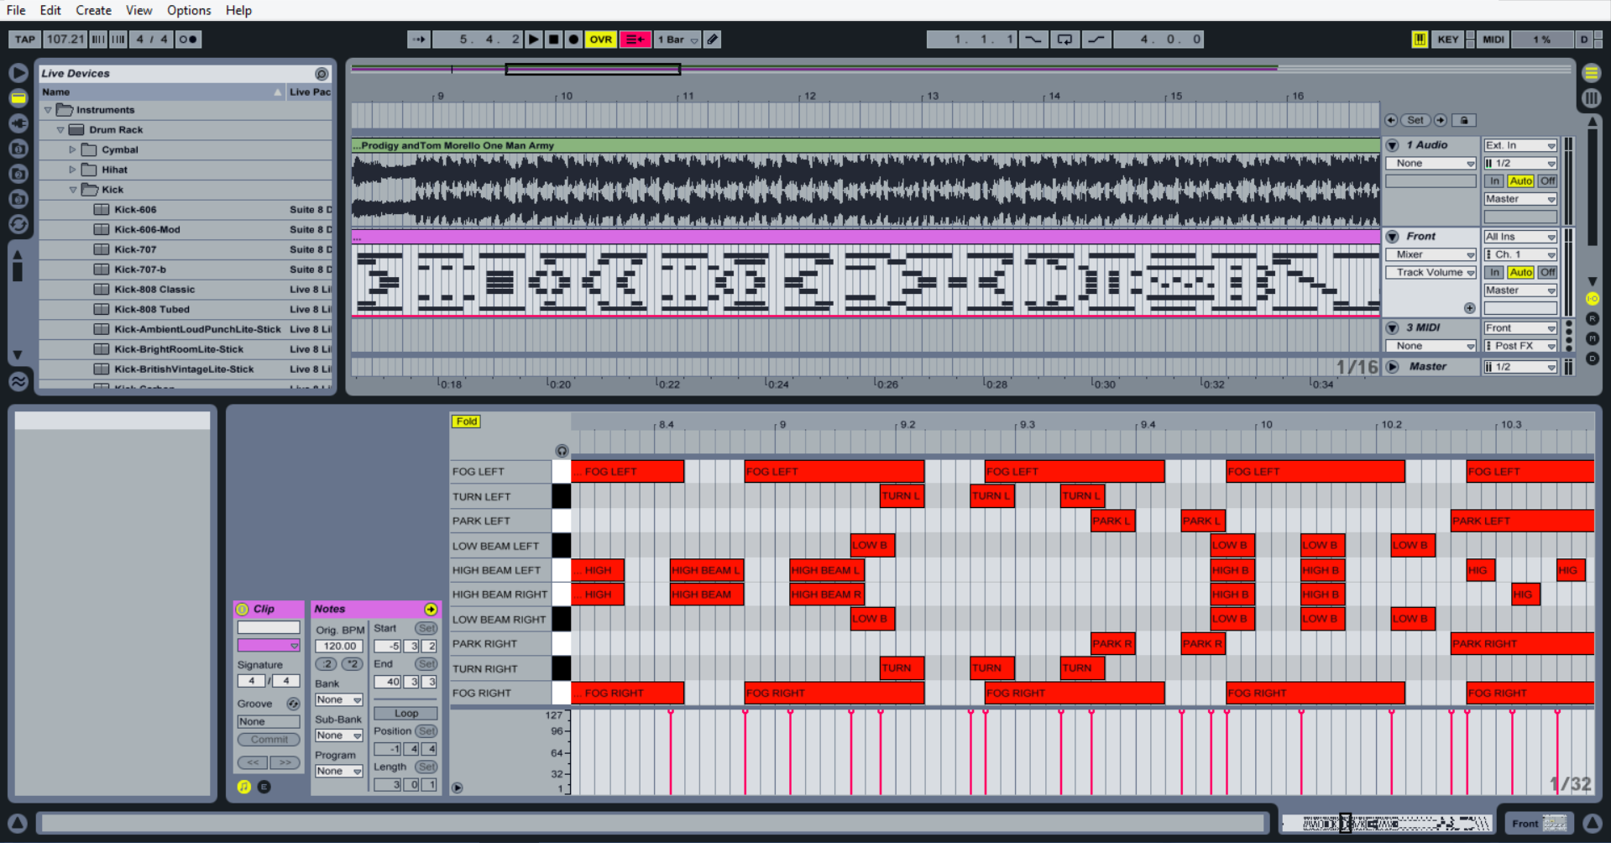Toggle the Punch-In switch
This screenshot has height=843, width=1611.
pos(1033,39)
